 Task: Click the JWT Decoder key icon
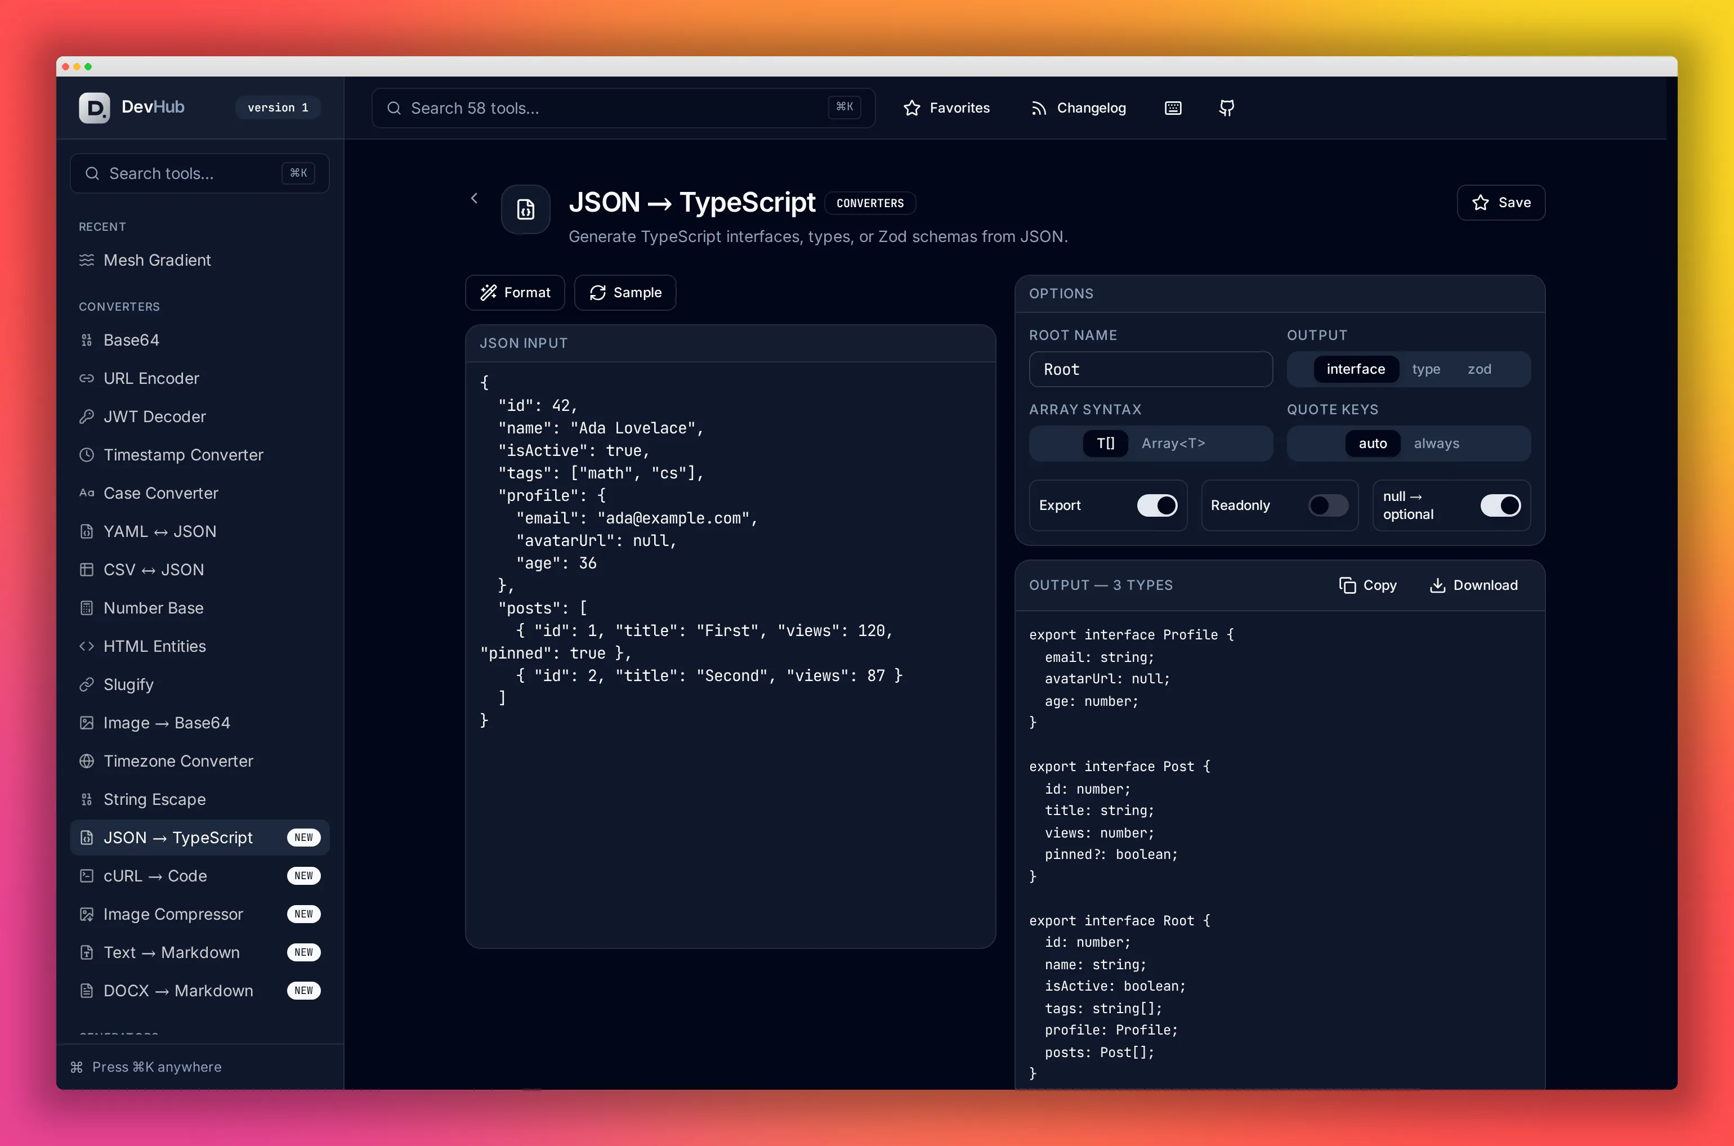(86, 417)
